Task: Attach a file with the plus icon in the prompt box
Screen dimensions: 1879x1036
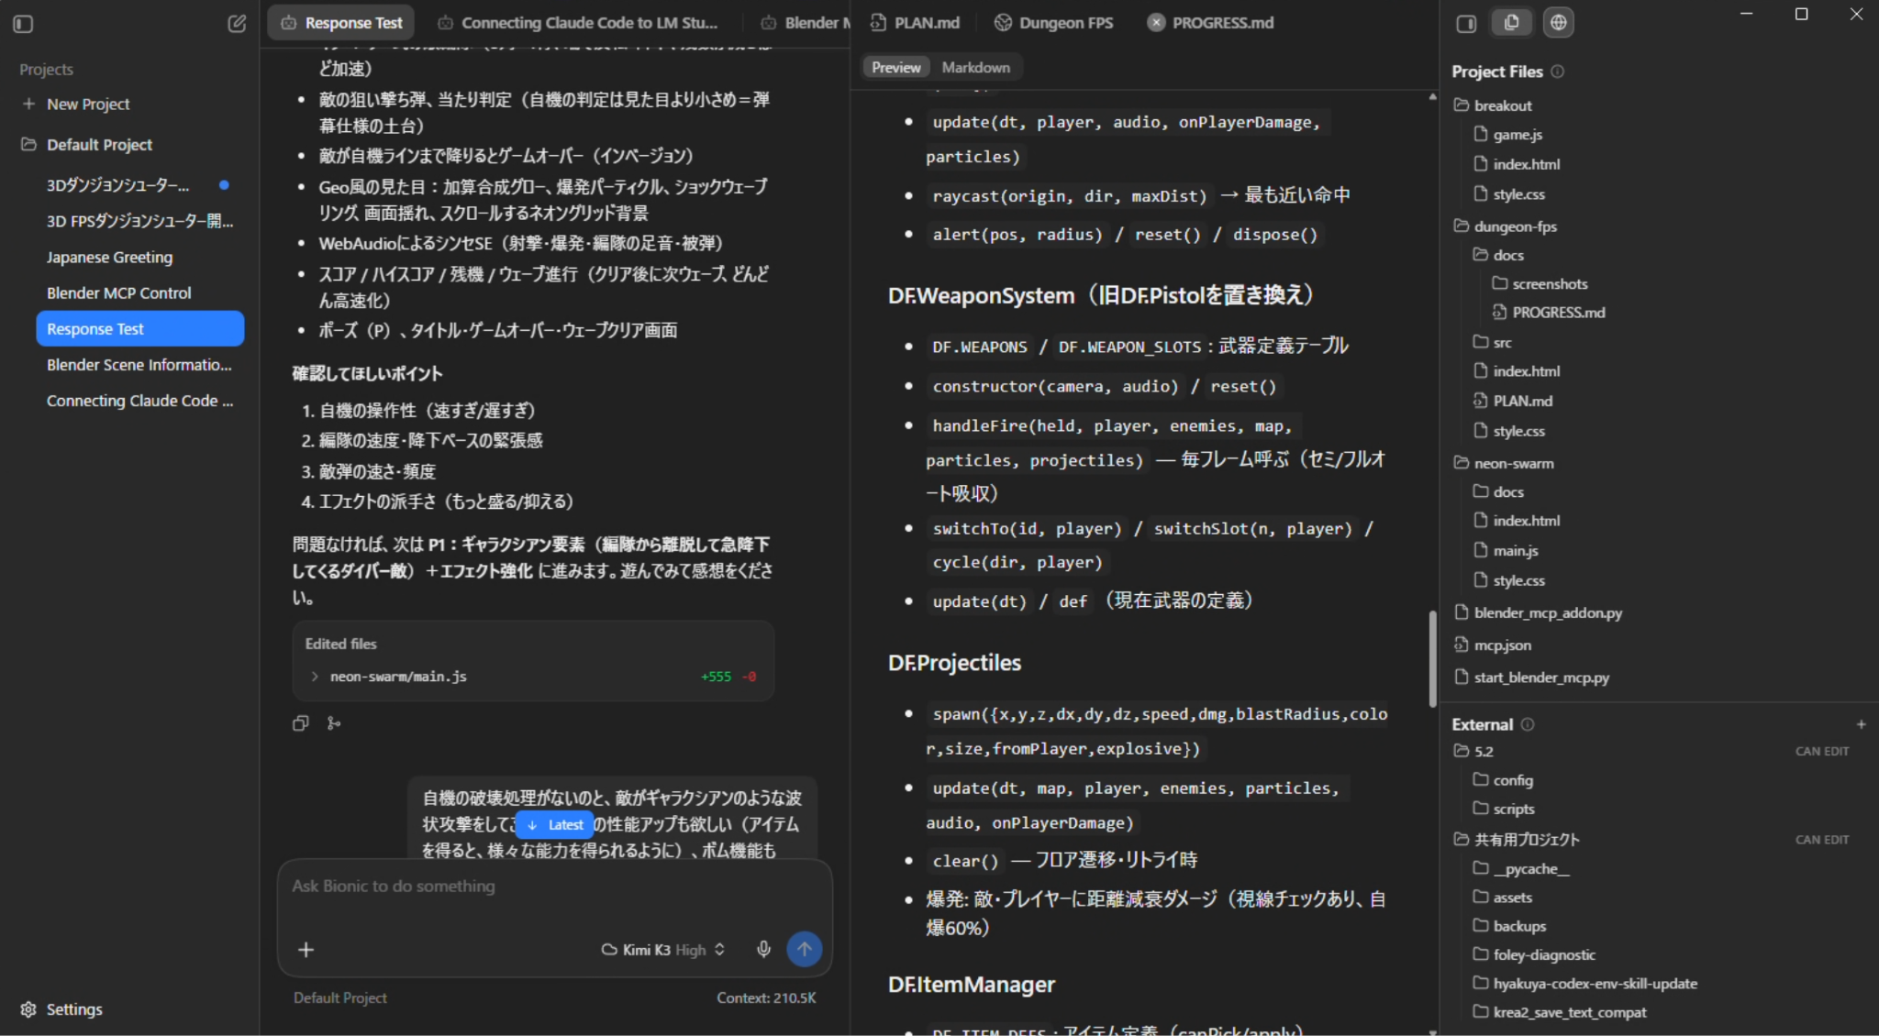Action: [306, 950]
